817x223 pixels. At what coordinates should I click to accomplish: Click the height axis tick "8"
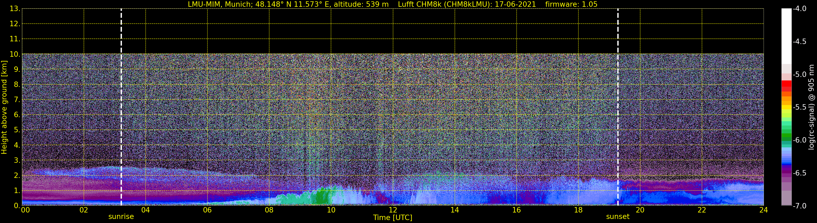pos(17,84)
